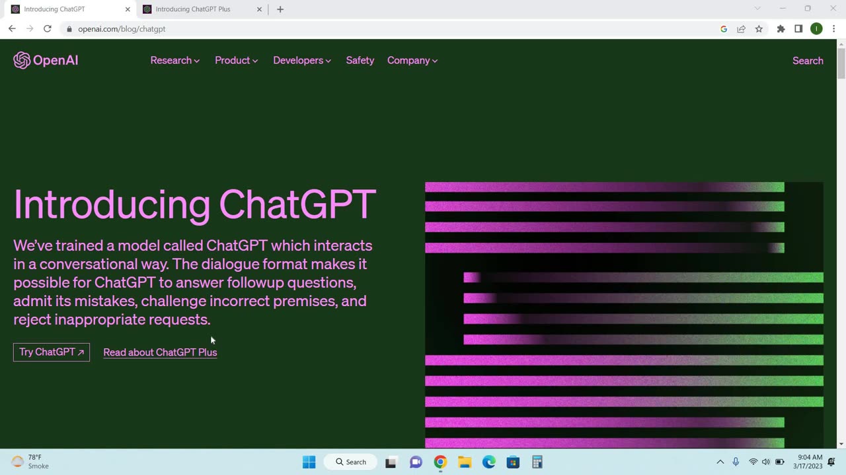Open a new tab with plus button

(280, 9)
